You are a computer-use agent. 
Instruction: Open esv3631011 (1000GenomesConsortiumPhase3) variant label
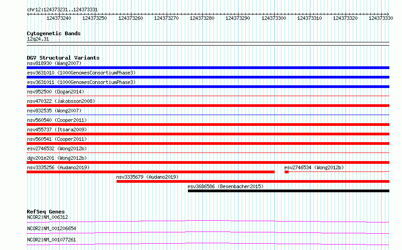81,82
